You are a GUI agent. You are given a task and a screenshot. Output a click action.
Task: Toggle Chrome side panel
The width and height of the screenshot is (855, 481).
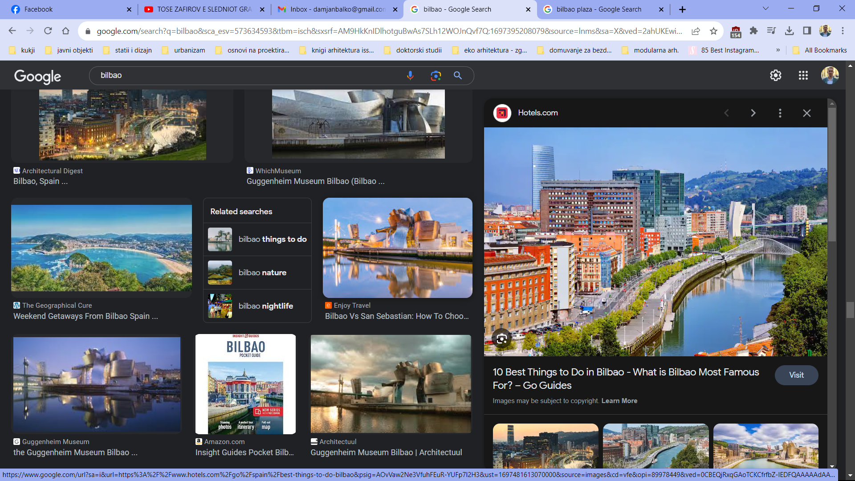[x=807, y=31]
